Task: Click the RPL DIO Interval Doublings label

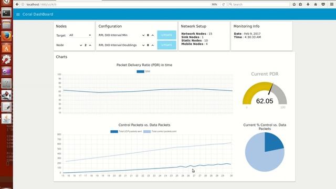Action: pos(118,45)
